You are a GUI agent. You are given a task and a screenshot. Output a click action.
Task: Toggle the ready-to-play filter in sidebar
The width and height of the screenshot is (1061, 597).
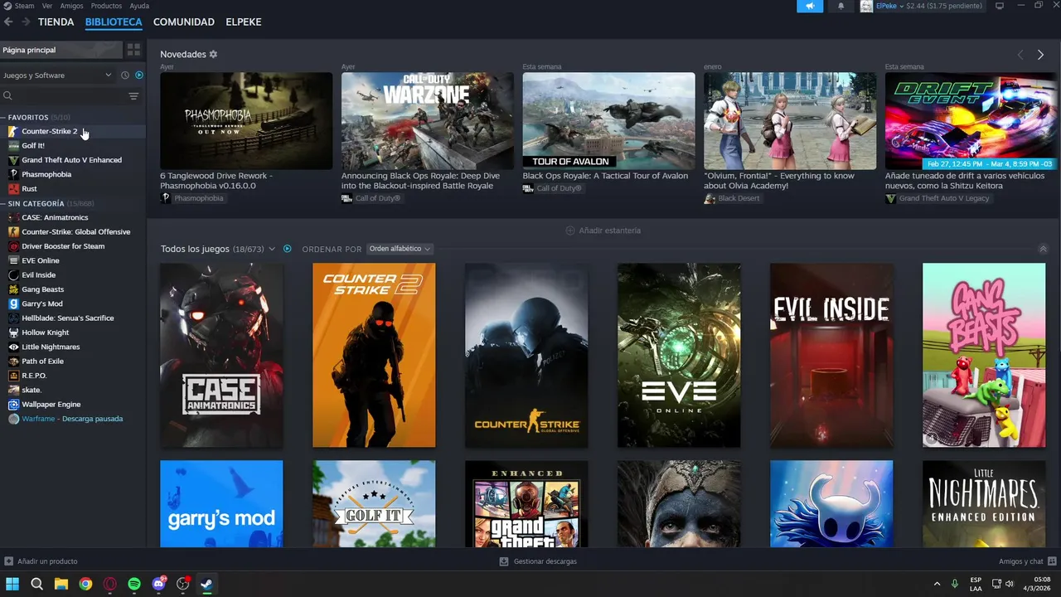(x=139, y=75)
